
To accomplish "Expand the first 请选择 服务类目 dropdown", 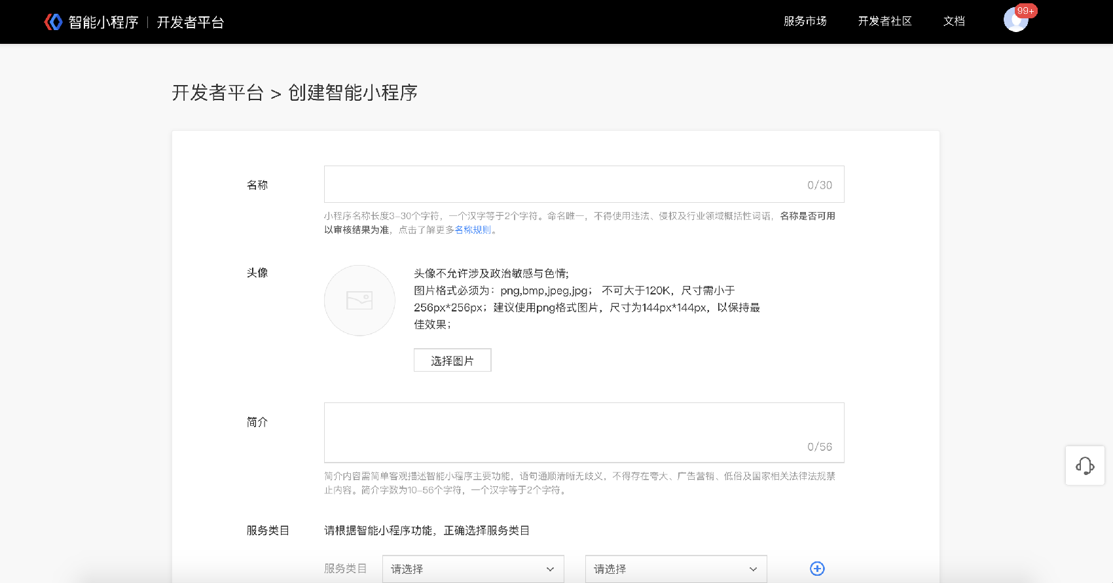I will coord(473,569).
